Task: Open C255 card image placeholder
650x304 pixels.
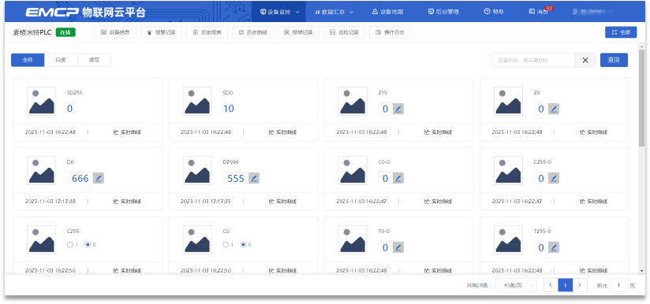Action: [x=42, y=239]
